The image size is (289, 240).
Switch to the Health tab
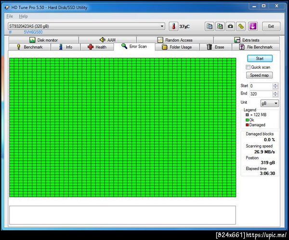(x=97, y=47)
